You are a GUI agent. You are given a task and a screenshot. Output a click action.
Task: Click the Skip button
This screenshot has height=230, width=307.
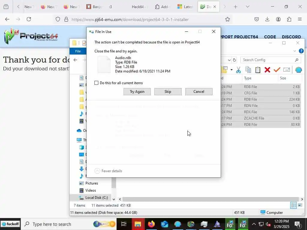[x=168, y=92]
